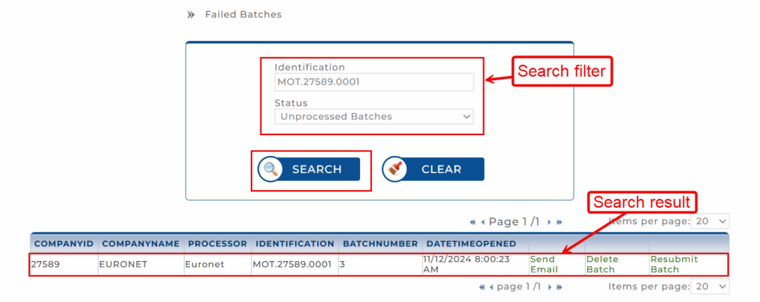The height and width of the screenshot is (302, 760).
Task: Click the Resubmit Batch link
Action: [x=674, y=264]
